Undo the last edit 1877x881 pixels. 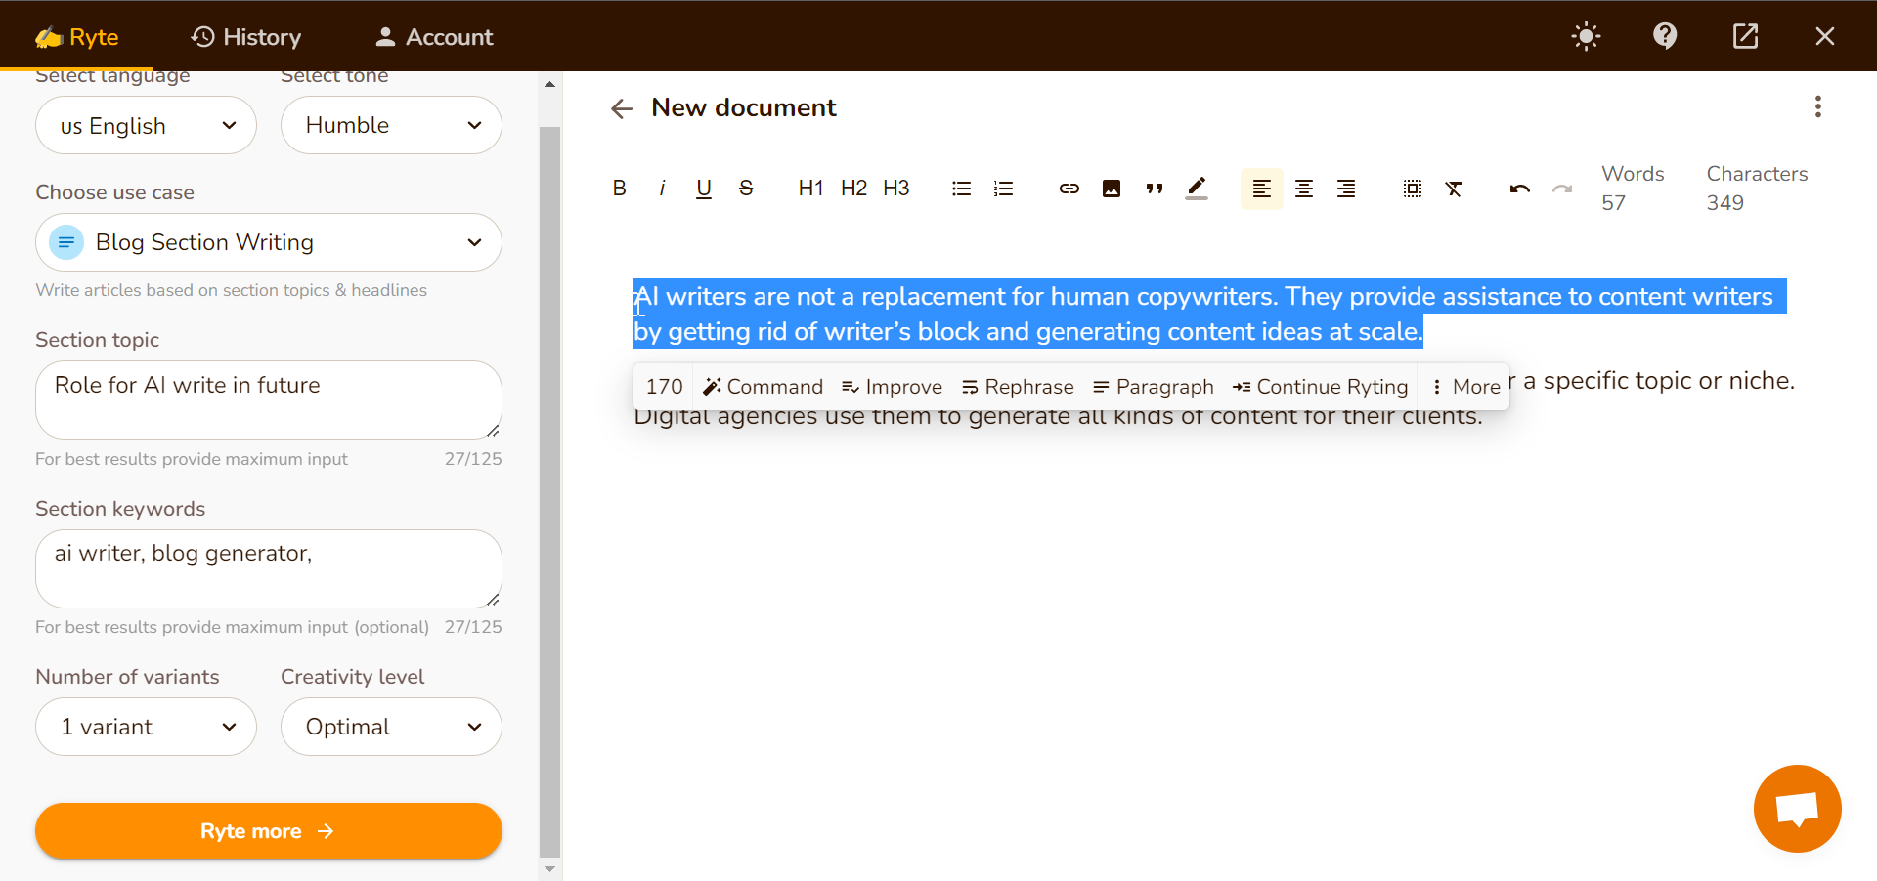[1519, 189]
